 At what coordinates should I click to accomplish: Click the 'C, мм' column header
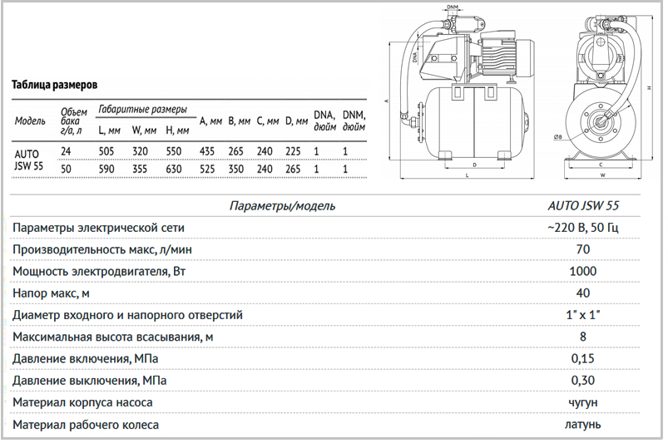click(268, 121)
